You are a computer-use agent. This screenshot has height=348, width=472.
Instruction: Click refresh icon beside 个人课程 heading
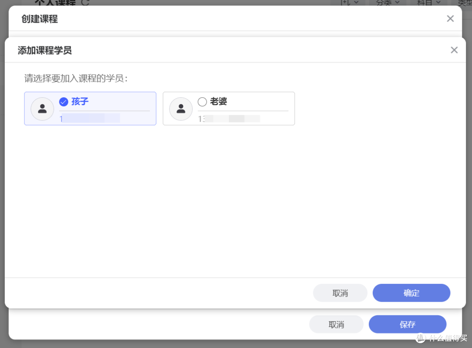[x=86, y=3]
